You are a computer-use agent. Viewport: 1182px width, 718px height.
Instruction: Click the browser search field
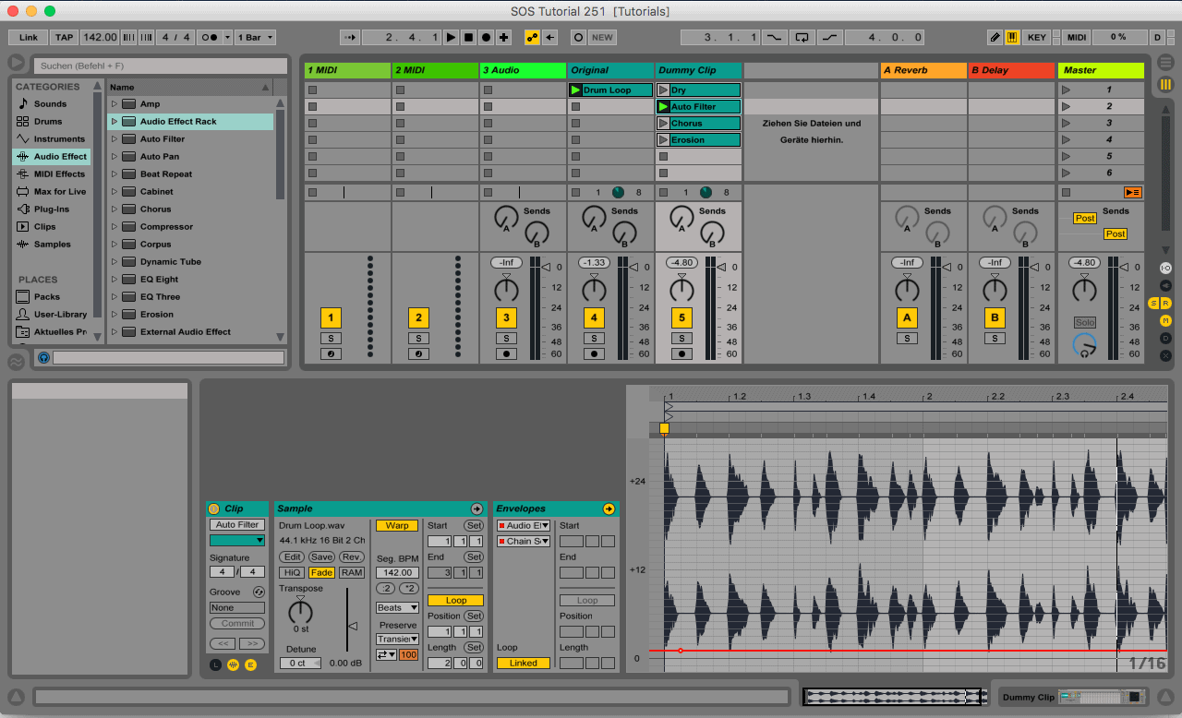[157, 66]
